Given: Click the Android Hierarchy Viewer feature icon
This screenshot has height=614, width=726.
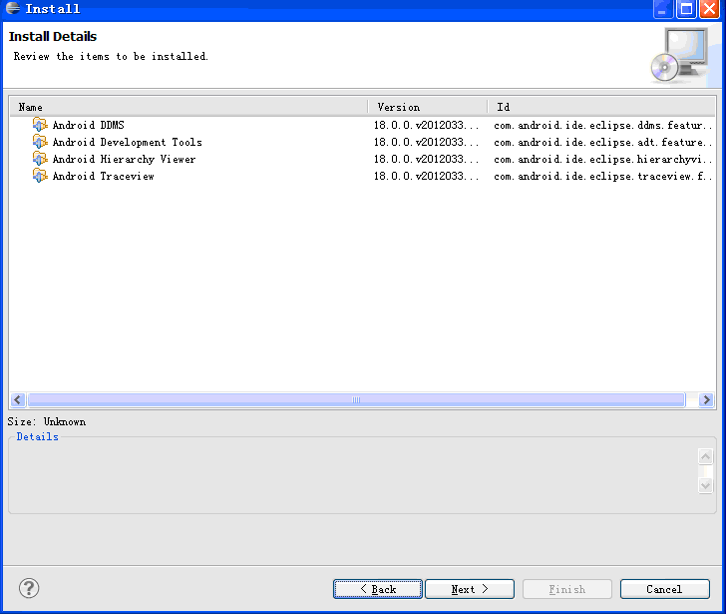Looking at the screenshot, I should pyautogui.click(x=40, y=159).
